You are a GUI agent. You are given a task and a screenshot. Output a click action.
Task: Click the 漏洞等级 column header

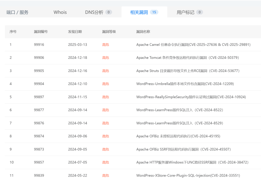[109, 32]
